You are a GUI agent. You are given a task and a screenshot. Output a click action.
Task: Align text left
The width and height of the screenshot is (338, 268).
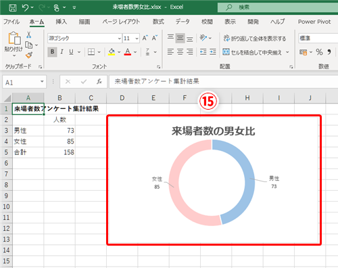(170, 52)
